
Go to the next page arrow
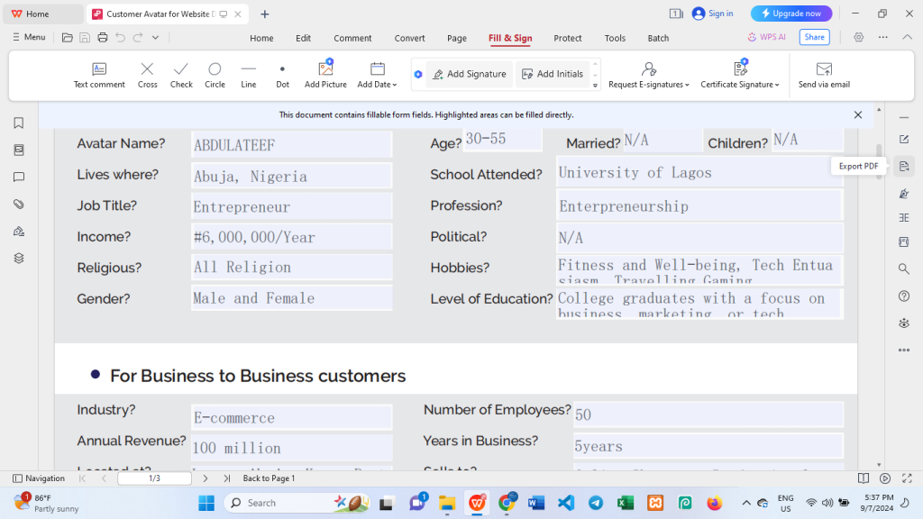click(205, 478)
